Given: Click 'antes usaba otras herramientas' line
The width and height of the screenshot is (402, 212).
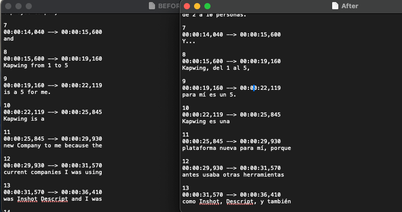Looking at the screenshot, I should (233, 175).
